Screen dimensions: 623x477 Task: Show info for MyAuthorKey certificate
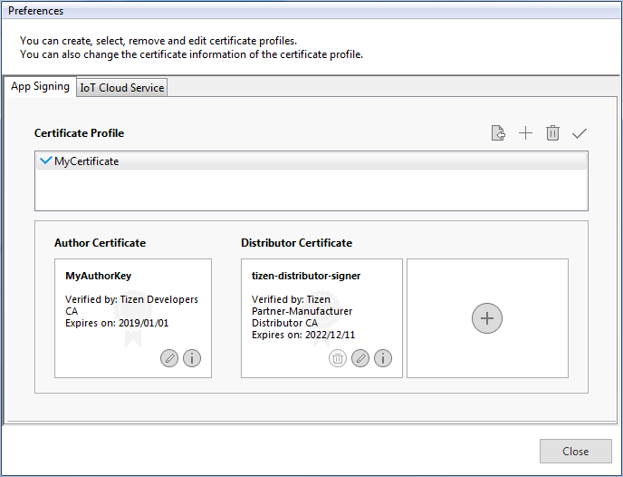192,358
